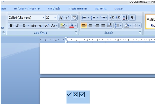Click the check mark symbol in document
Image resolution: width=156 pixels, height=104 pixels.
click(x=69, y=94)
